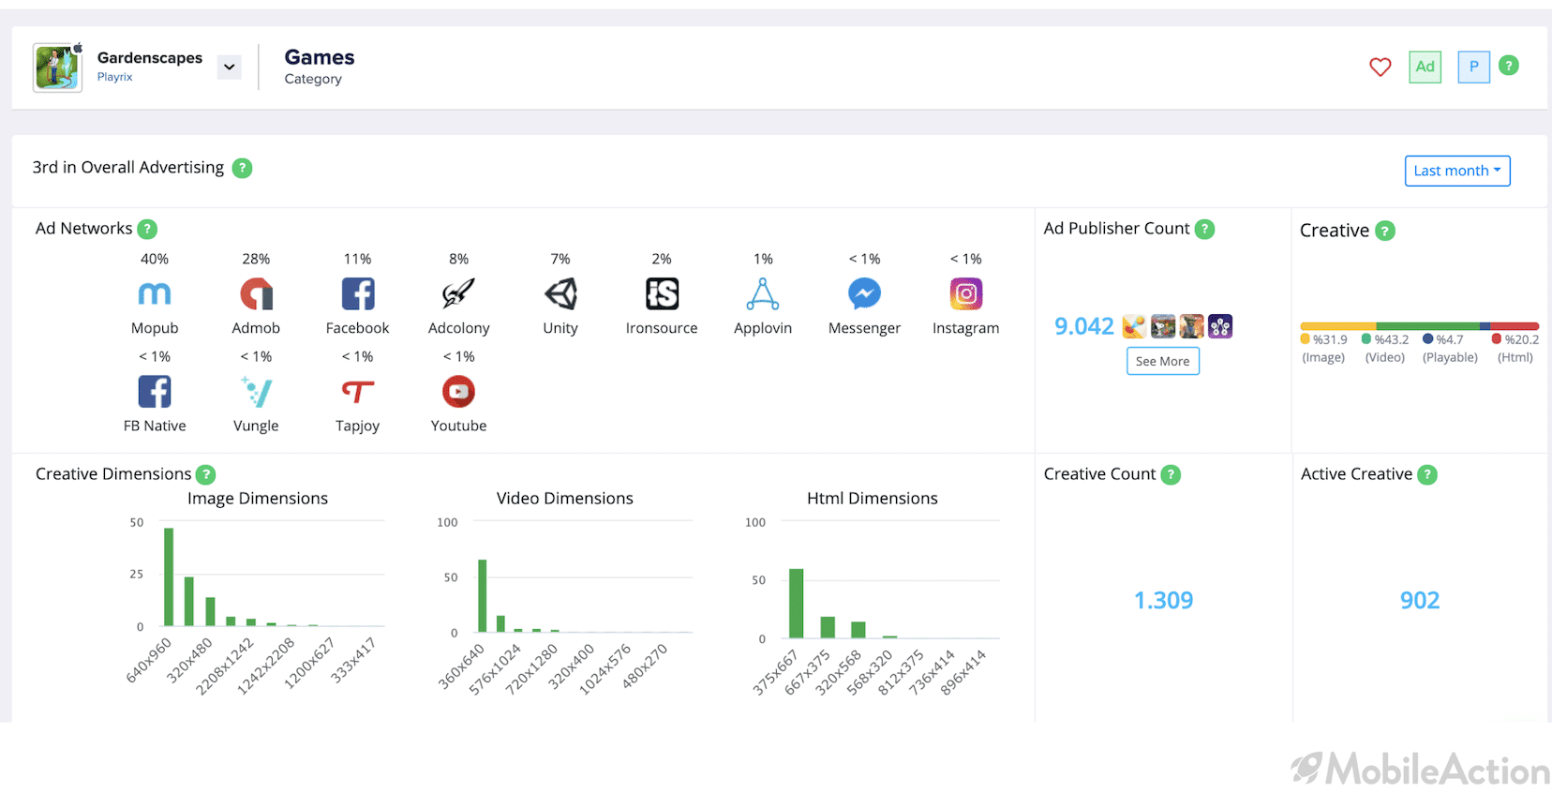
Task: Click the 40% Mopub share label
Action: pos(155,259)
